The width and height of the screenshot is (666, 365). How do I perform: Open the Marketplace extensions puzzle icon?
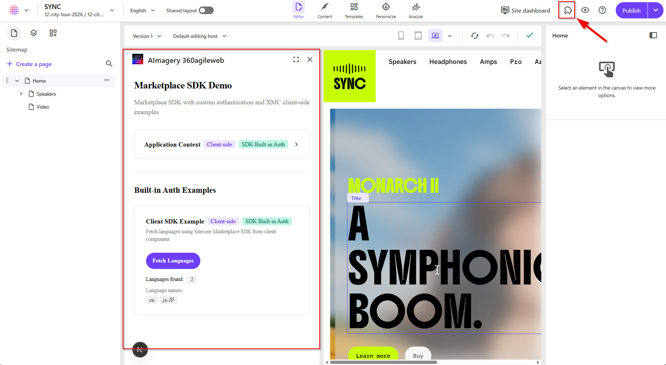click(568, 10)
